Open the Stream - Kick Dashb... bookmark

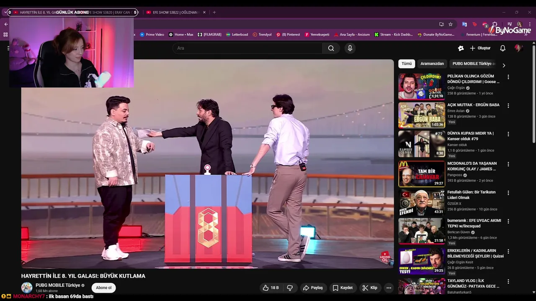pos(394,35)
